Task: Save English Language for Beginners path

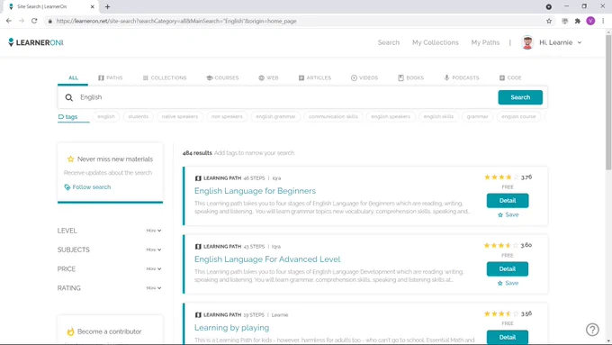Action: click(x=508, y=215)
